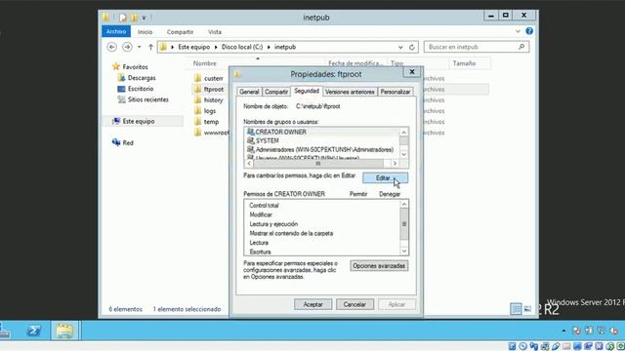625x351 pixels.
Task: Open the Compartir ribbon tab in Explorer
Action: [x=180, y=32]
